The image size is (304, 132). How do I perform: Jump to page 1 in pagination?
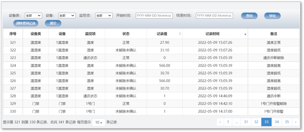click(x=228, y=122)
